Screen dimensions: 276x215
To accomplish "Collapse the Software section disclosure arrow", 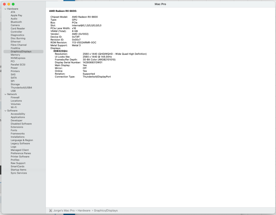I will [5, 111].
